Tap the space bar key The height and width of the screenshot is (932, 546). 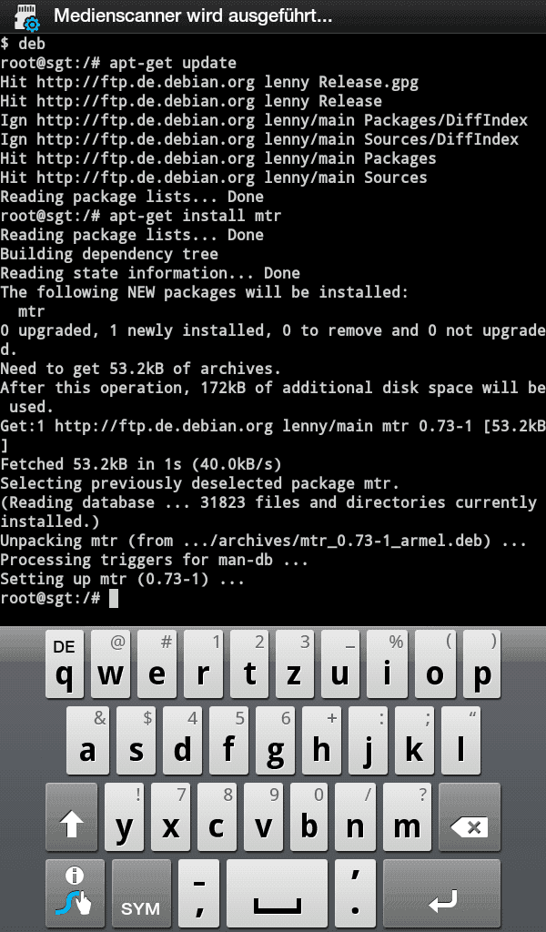(x=278, y=893)
